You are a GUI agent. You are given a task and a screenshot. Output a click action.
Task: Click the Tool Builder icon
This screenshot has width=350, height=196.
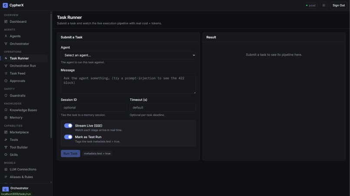click(6, 147)
